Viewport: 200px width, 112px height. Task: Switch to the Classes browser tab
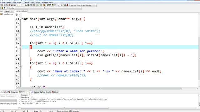click(x=7, y=11)
